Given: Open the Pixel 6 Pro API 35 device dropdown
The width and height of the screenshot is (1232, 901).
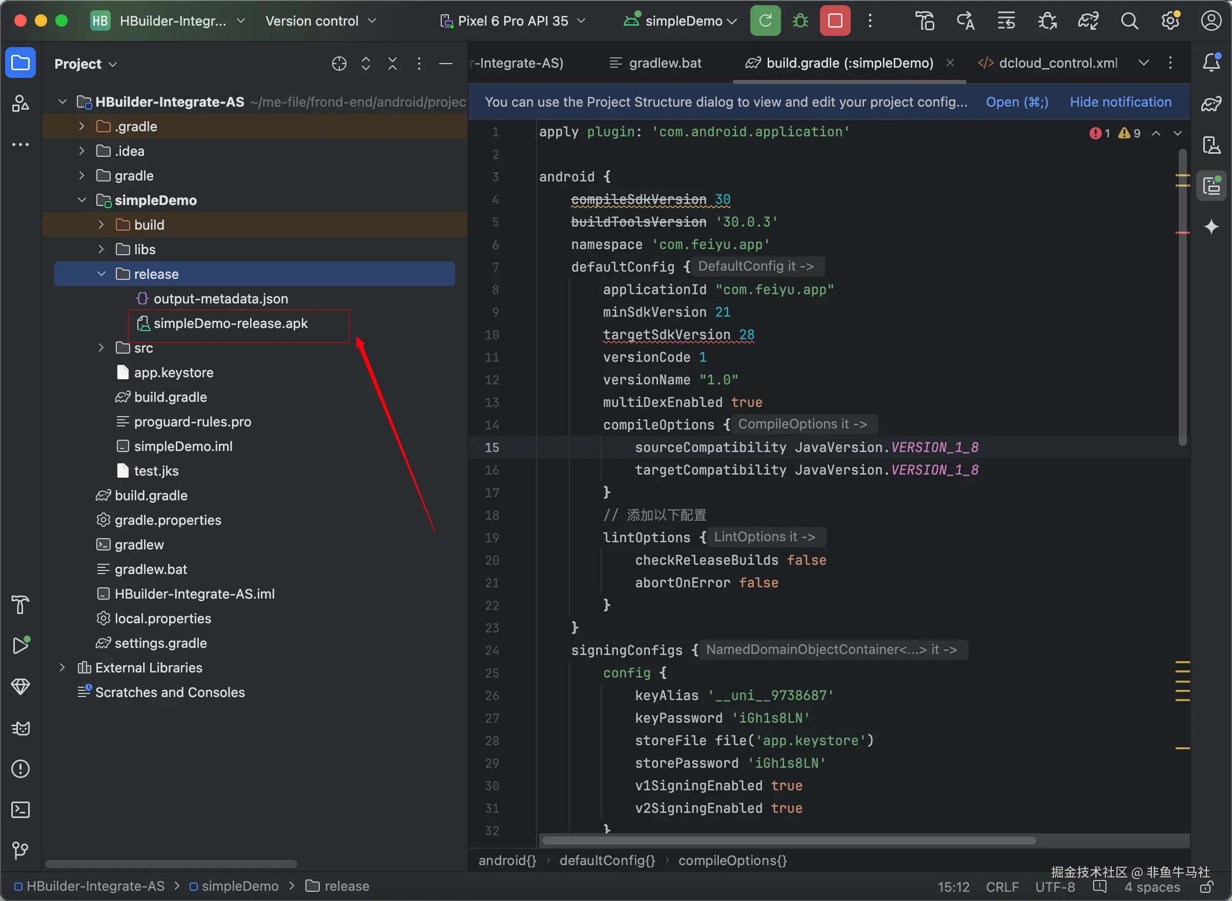Looking at the screenshot, I should click(x=512, y=21).
